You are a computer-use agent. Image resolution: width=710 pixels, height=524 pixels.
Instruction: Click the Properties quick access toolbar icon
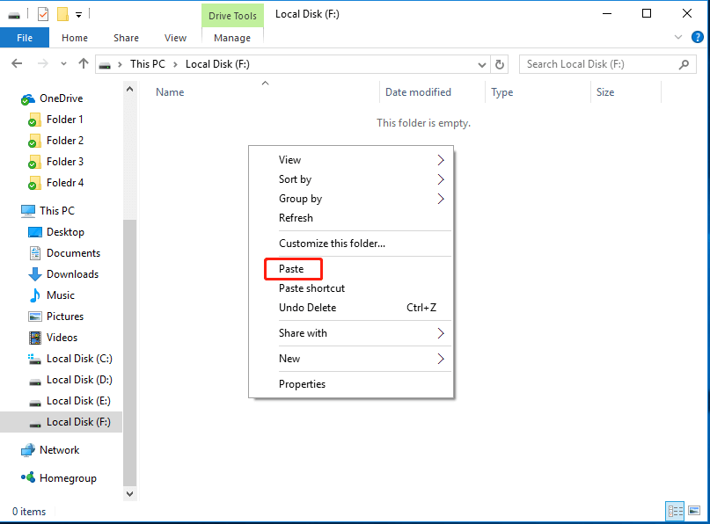click(43, 14)
